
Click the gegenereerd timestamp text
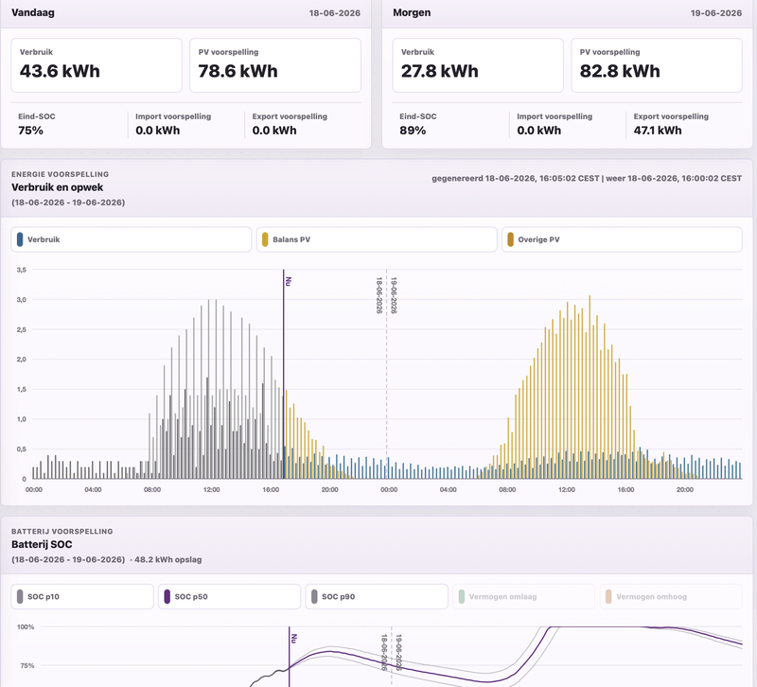(587, 178)
